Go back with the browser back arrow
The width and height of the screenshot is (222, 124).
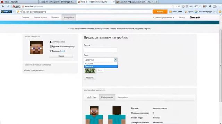point(3,6)
